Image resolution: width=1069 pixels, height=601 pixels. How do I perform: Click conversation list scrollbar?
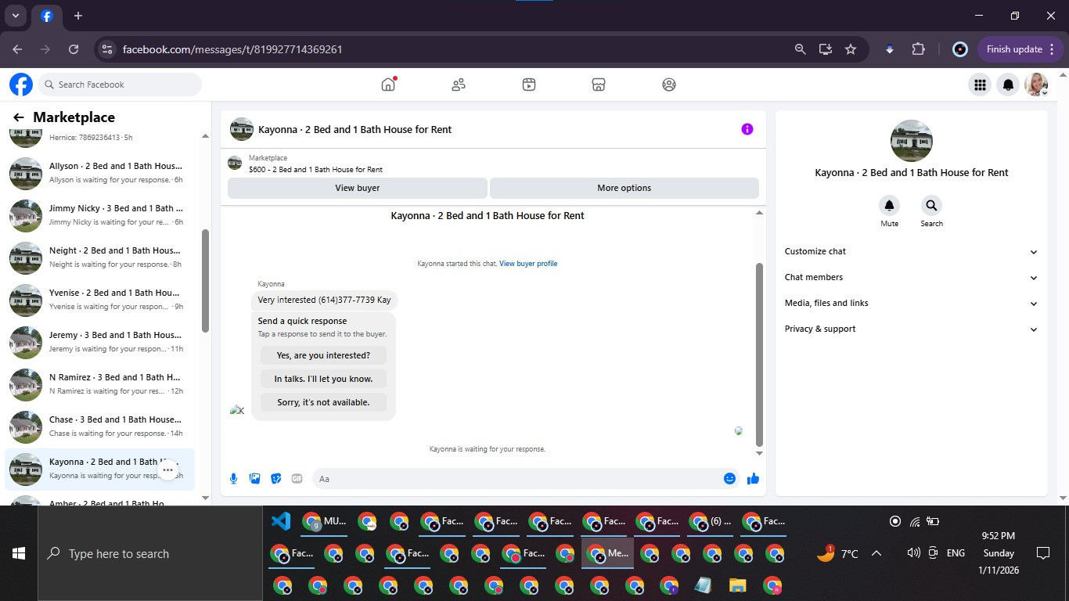(205, 280)
